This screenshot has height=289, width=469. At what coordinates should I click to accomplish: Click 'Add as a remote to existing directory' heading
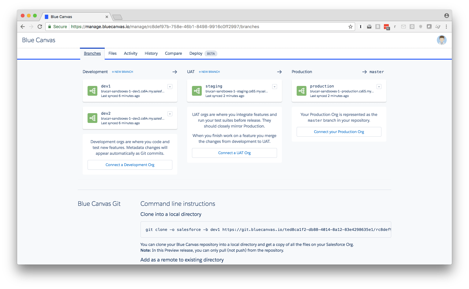pos(182,260)
